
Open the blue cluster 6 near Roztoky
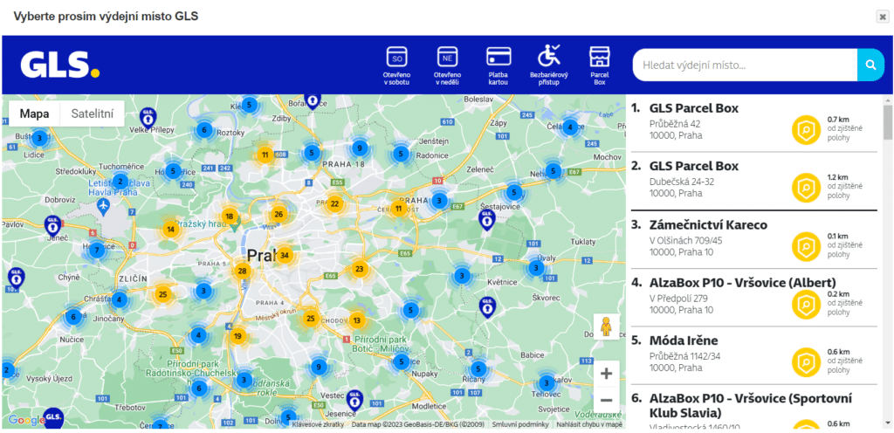(204, 130)
